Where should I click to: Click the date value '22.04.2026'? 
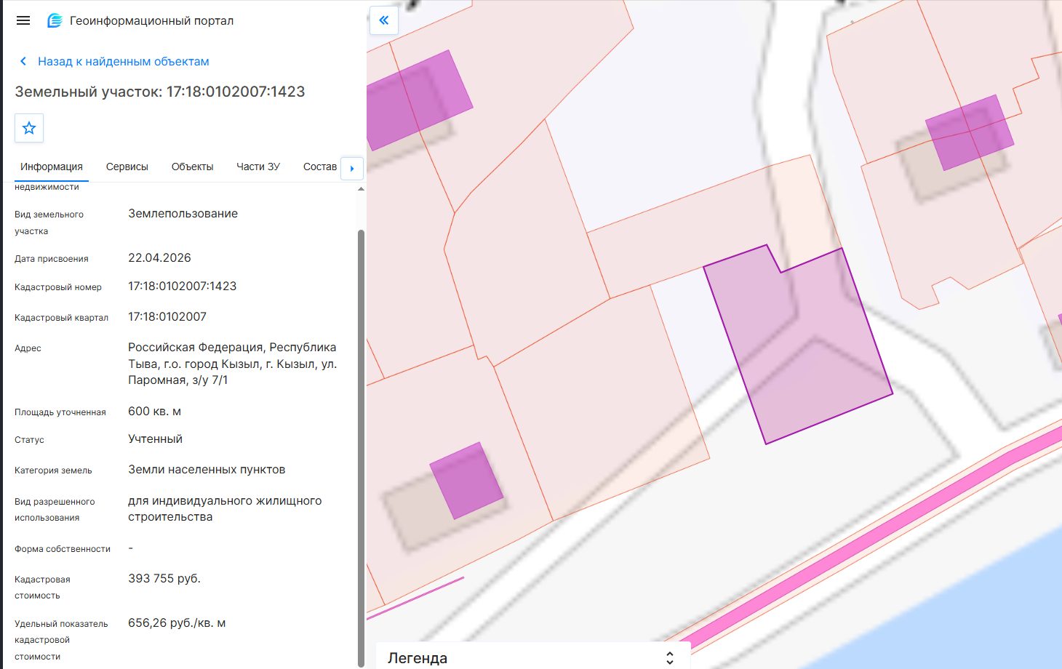tap(159, 258)
